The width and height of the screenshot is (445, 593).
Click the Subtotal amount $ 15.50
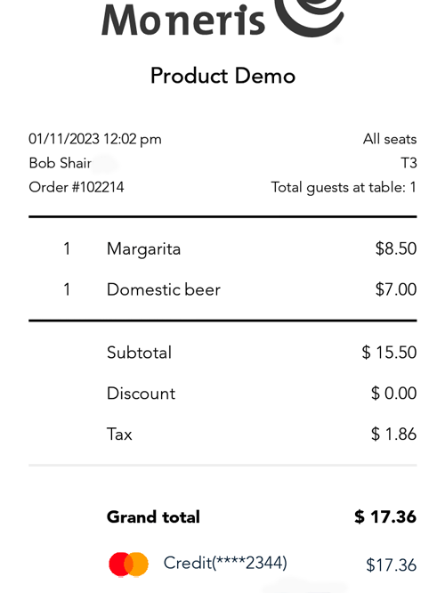coord(389,352)
